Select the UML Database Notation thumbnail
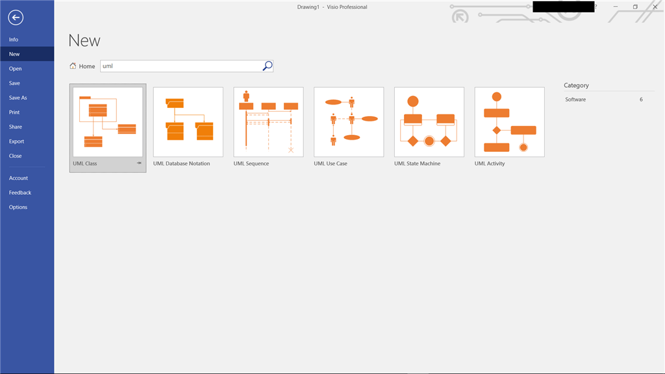This screenshot has width=665, height=374. tap(188, 122)
